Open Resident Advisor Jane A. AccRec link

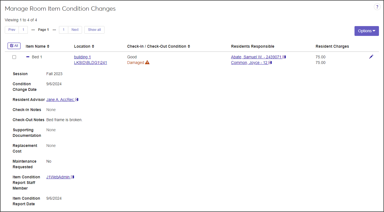(x=60, y=100)
